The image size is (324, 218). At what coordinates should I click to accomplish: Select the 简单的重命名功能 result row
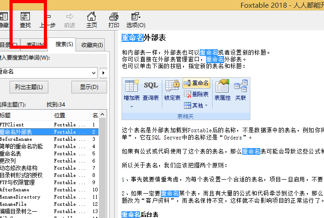pos(49,146)
